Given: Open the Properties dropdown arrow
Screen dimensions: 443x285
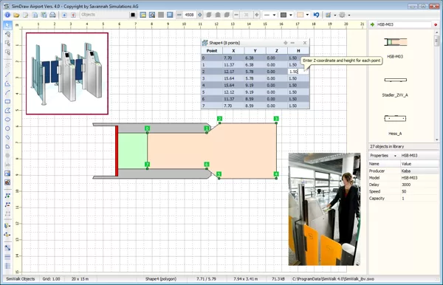Looking at the screenshot, I should click(395, 156).
